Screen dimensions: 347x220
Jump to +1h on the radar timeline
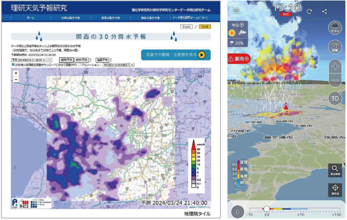[300, 214]
